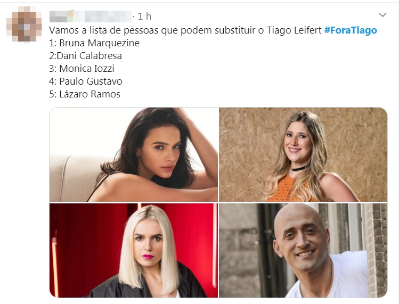Open the blurred author username link
This screenshot has height=304, width=399.
tap(91, 17)
